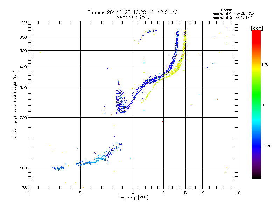Click the colorbar tick label '100'
Screen dimensions: 280x210
[265, 64]
